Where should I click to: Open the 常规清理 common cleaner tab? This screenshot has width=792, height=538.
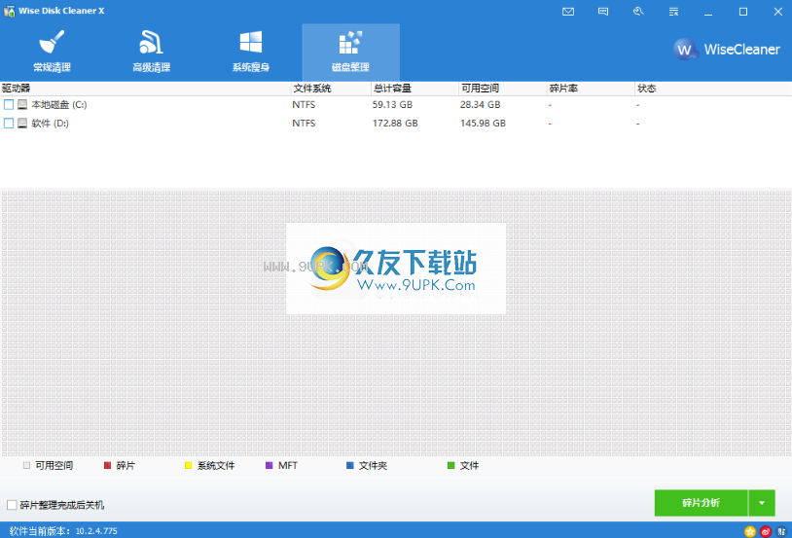tap(52, 52)
